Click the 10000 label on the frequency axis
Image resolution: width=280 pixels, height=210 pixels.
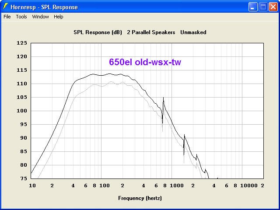click(x=249, y=185)
